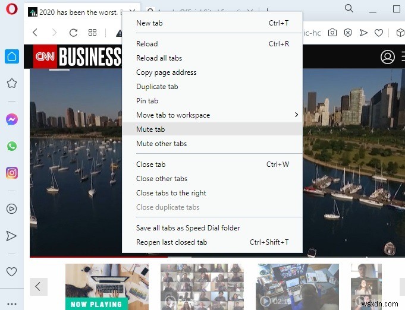Choose Reopen last closed tab
Viewport: 405px width, 310px height.
[x=212, y=242]
